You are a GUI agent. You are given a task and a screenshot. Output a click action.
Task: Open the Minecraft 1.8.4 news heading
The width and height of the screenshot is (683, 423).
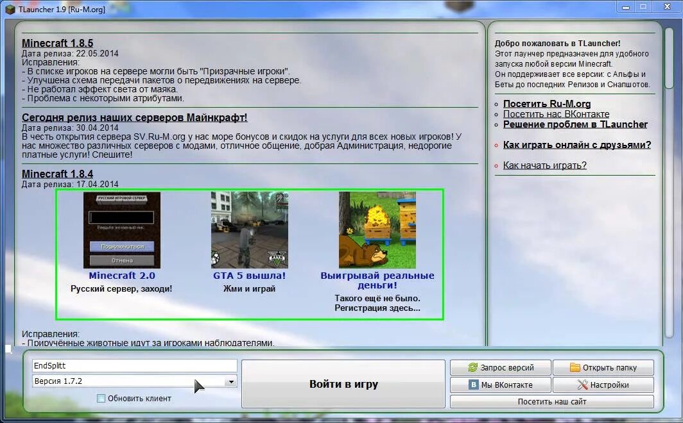(x=58, y=174)
